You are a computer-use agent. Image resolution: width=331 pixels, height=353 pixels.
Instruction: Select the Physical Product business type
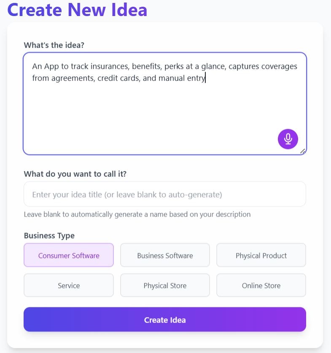pos(261,255)
